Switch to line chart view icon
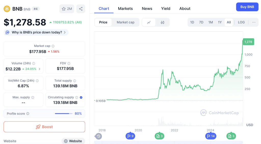 [x=149, y=22]
